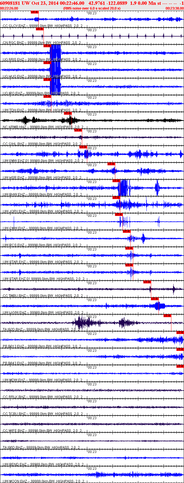The height and width of the screenshot is (483, 184).
Task: Select the red pick flag on CC CLCV trace
Action: [x=34, y=12]
